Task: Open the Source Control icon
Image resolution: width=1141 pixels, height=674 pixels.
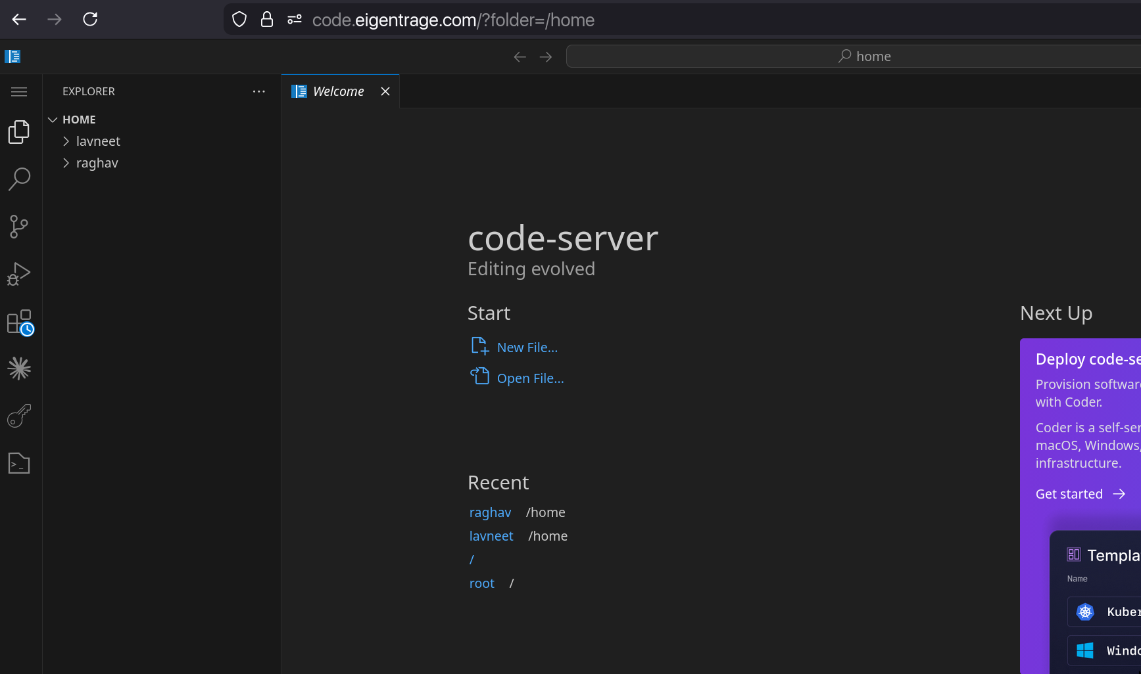Action: (x=19, y=226)
